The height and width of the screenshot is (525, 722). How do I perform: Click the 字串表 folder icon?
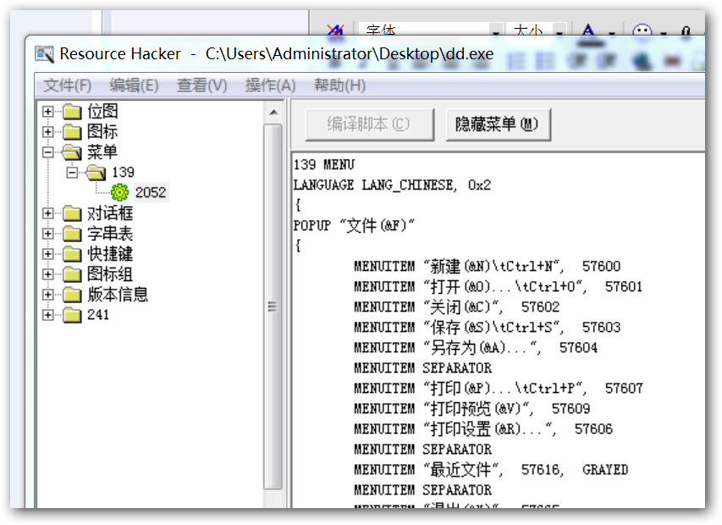[x=72, y=234]
